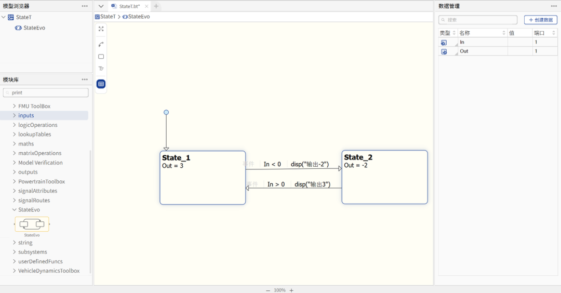Select the text annotation tool

(x=101, y=69)
